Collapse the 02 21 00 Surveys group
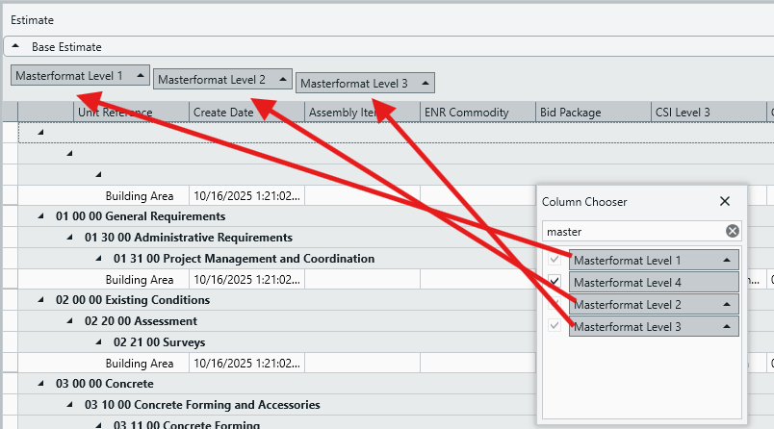Image resolution: width=774 pixels, height=429 pixels. [x=98, y=342]
